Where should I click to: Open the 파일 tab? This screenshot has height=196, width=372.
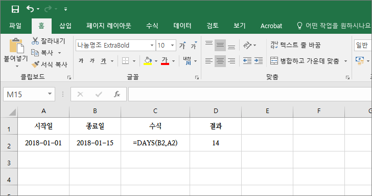[15, 26]
